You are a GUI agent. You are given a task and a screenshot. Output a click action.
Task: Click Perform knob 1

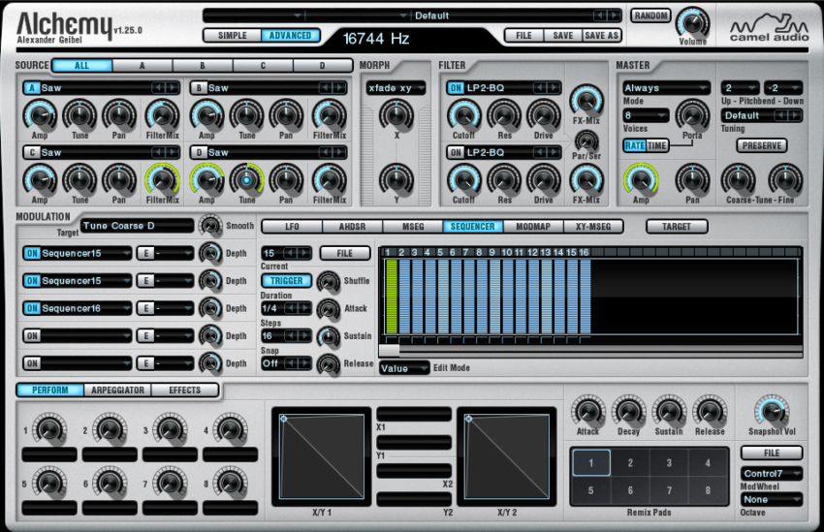[48, 429]
